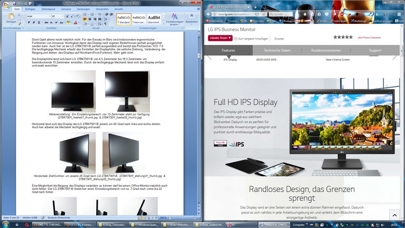This screenshot has height=228, width=405.
Task: Open the Seitenlayout ribbon tab
Action: tap(48, 9)
